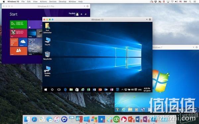Image resolution: width=199 pixels, height=124 pixels.
Task: Open iTunes from the Dock
Action: pos(57,119)
